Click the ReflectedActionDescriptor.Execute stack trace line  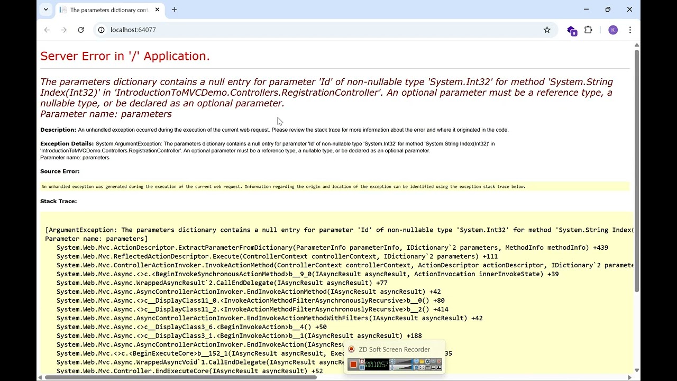pos(277,256)
